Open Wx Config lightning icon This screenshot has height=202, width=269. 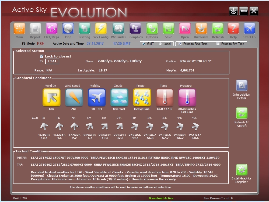pyautogui.click(x=101, y=28)
